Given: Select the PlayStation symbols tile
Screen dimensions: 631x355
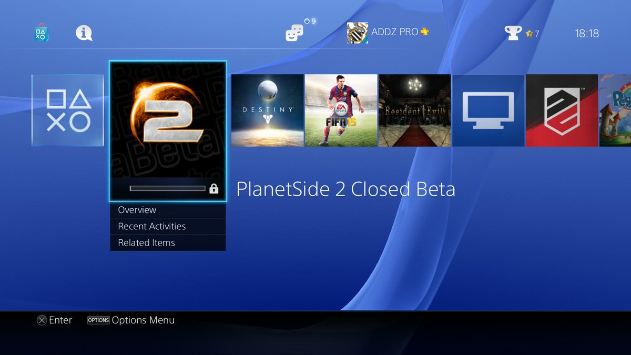Looking at the screenshot, I should 68,110.
